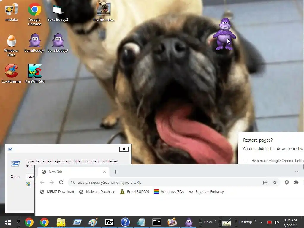Open Command Prompt taskbar icon
The width and height of the screenshot is (304, 228).
click(157, 222)
